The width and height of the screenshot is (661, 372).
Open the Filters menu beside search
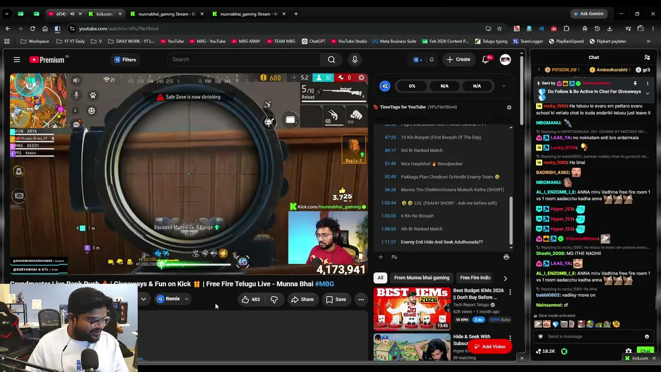[x=125, y=59]
